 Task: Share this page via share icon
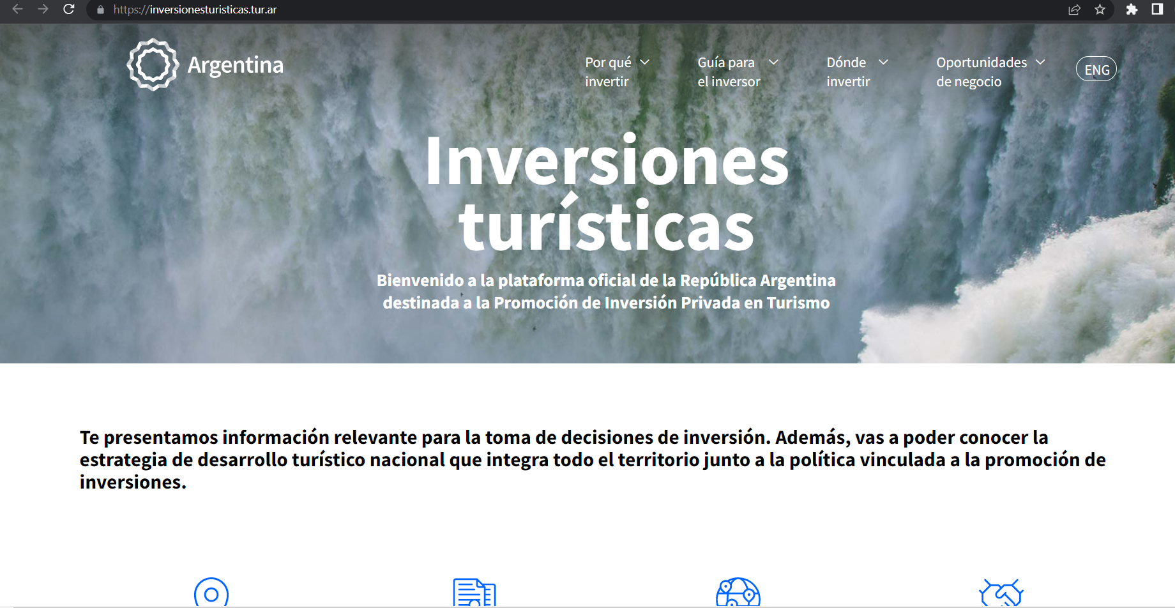(1074, 10)
